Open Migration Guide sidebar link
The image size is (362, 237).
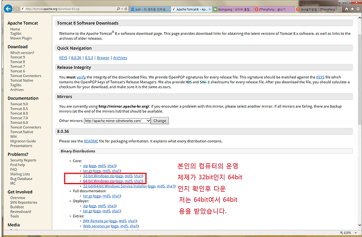point(23,141)
